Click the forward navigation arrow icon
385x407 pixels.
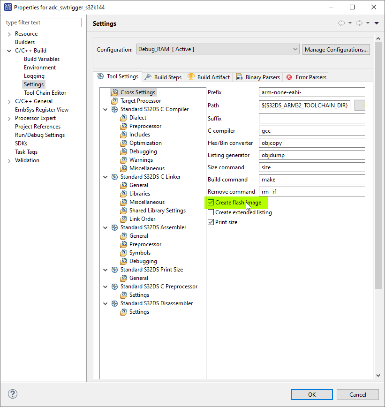pos(359,23)
